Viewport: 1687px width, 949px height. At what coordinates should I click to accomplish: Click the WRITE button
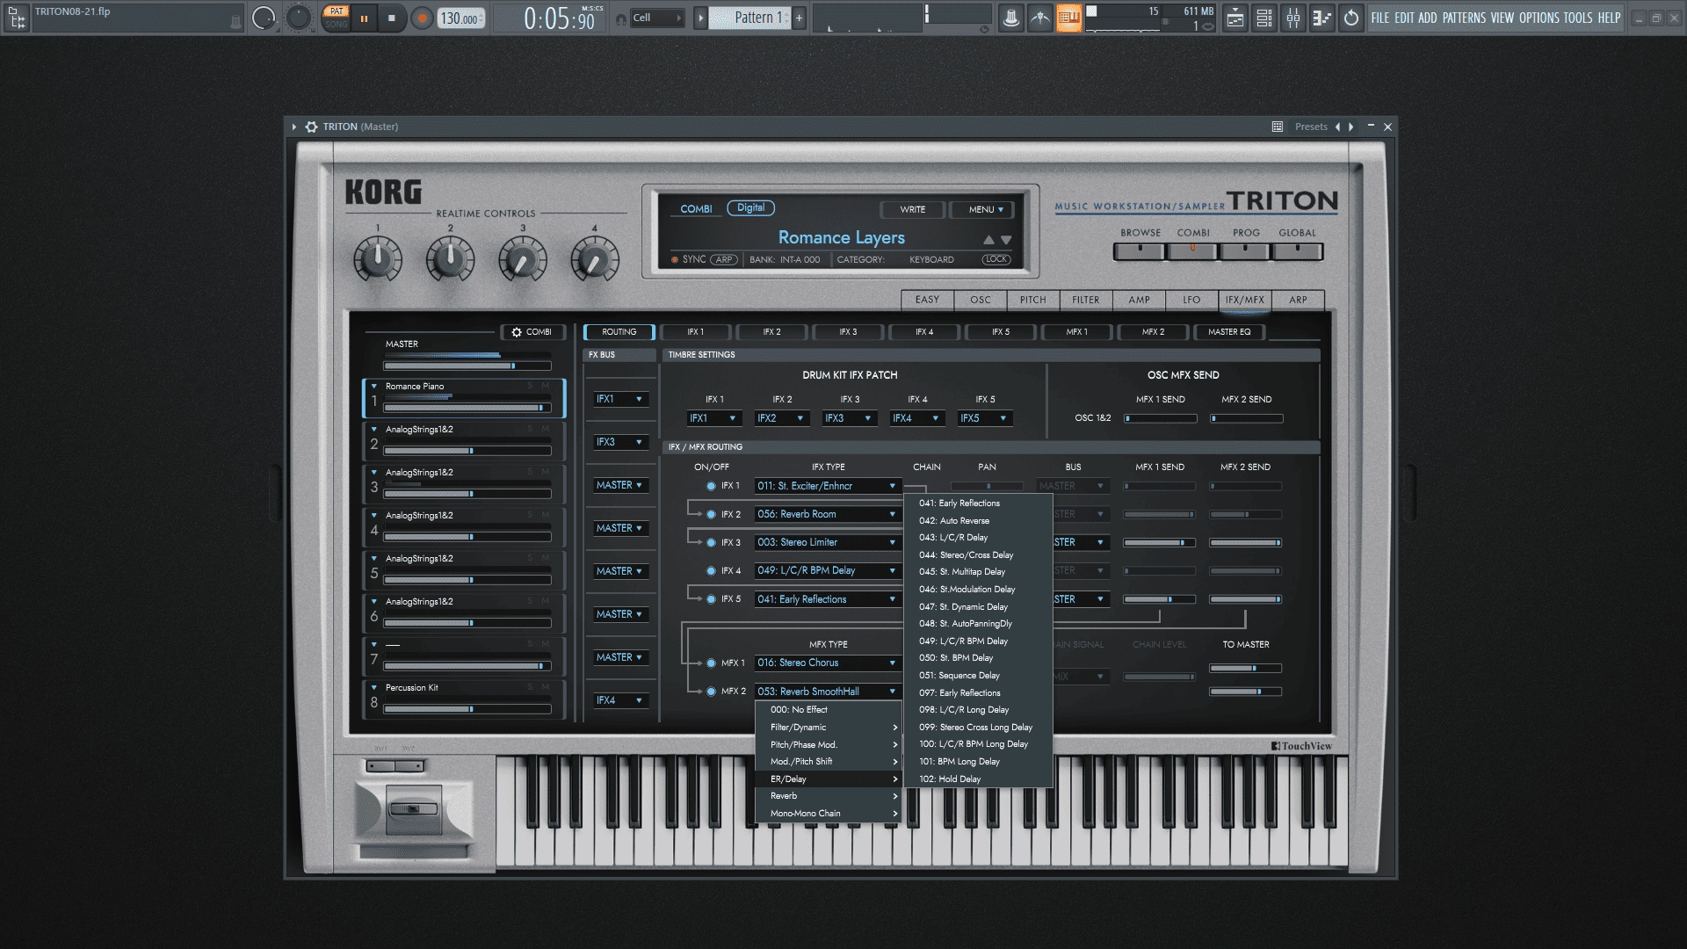(x=912, y=209)
